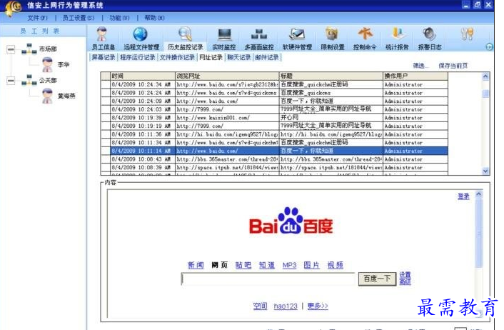Select the 实时监控 monitor icon
Viewport: 504px width, 330px height.
(x=224, y=39)
